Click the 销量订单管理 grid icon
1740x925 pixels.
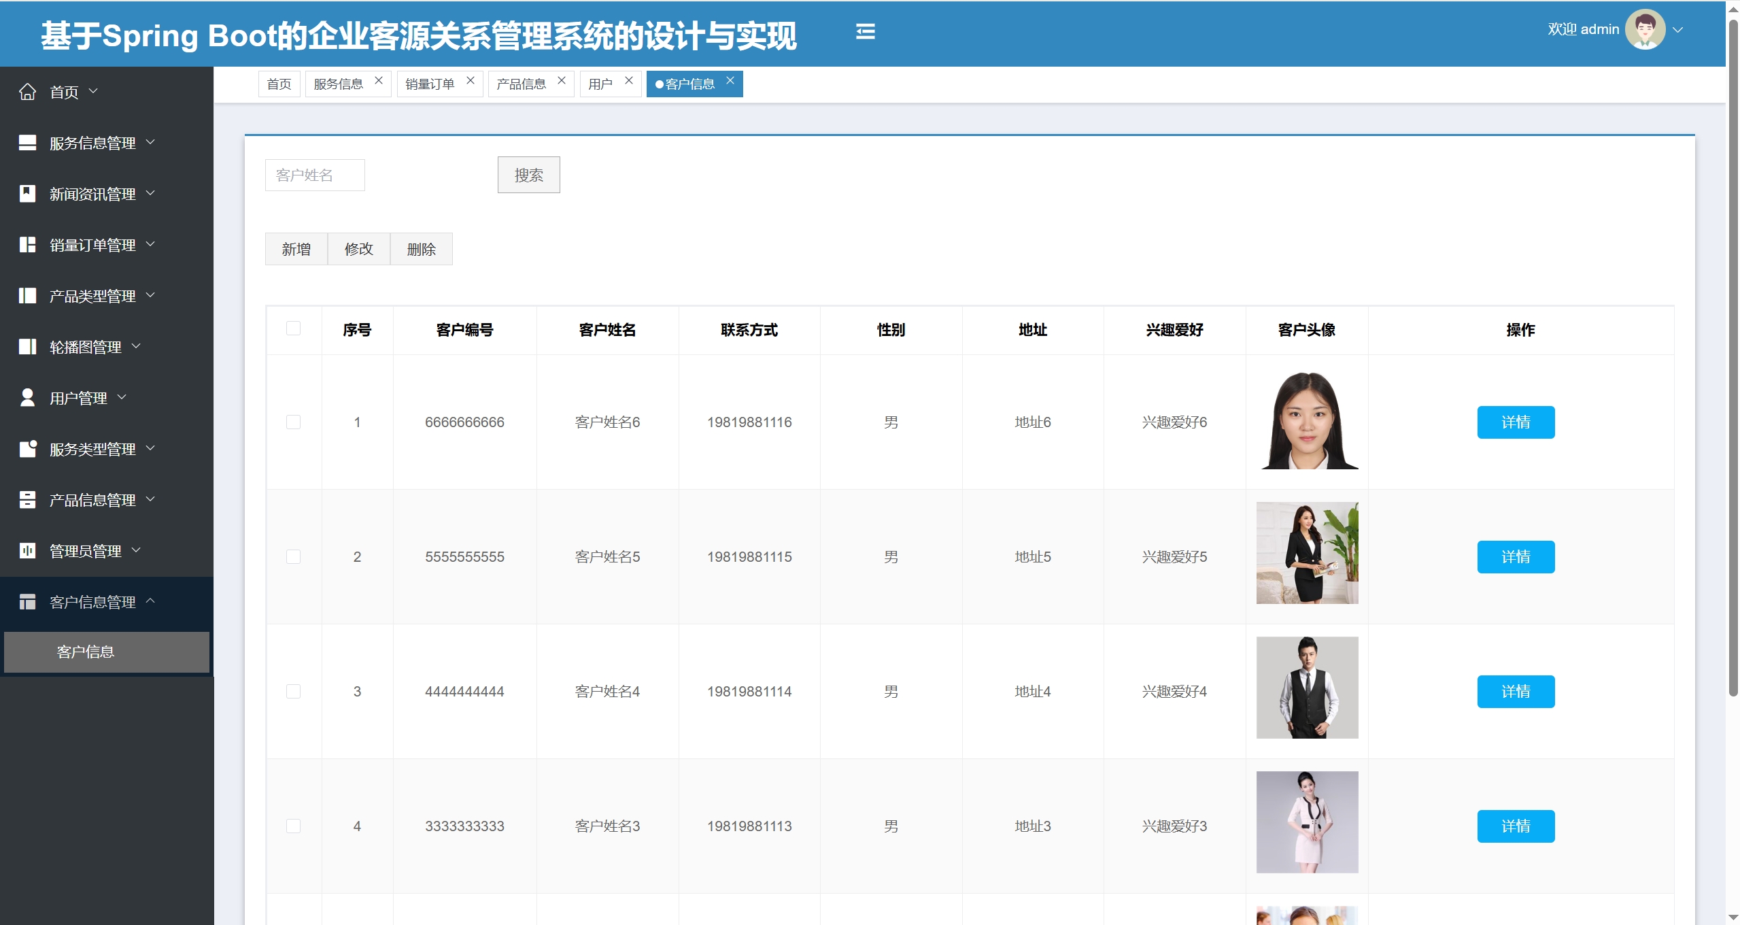pyautogui.click(x=27, y=245)
